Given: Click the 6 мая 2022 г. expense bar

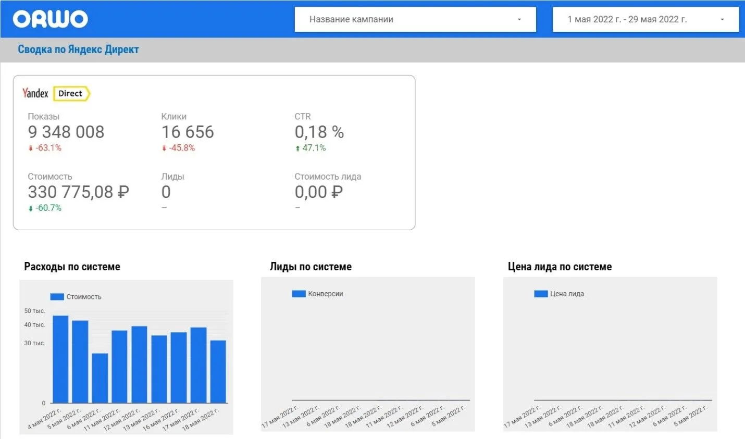Looking at the screenshot, I should 100,378.
